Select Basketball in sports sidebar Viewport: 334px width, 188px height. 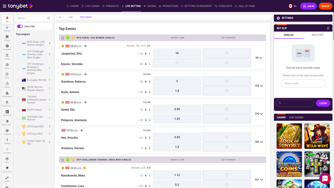[x=7, y=47]
